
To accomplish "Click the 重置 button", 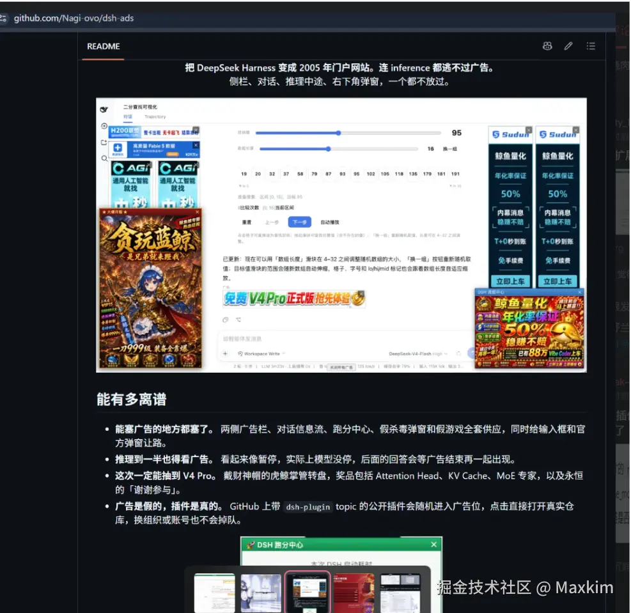I will click(246, 222).
